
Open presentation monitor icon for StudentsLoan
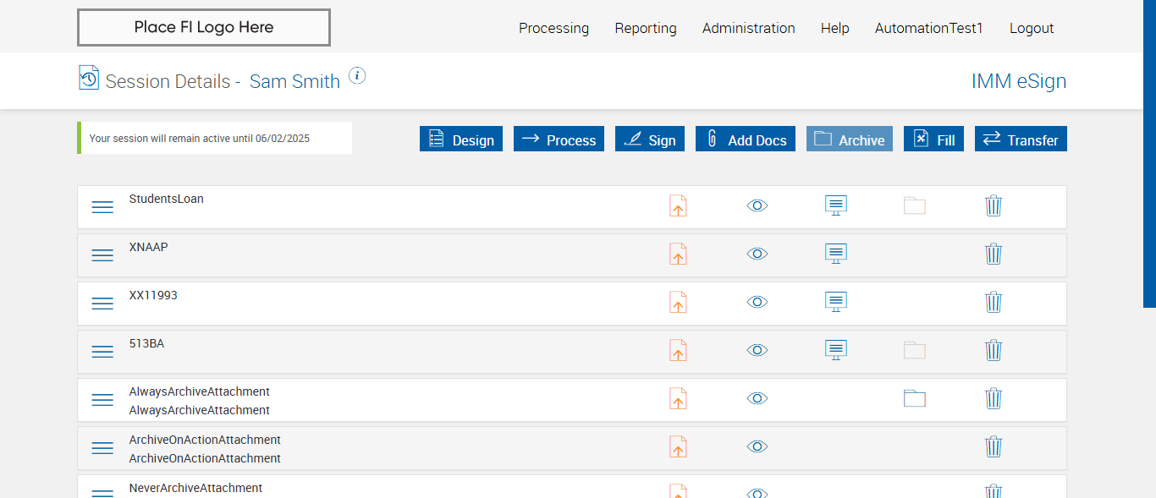pos(836,205)
